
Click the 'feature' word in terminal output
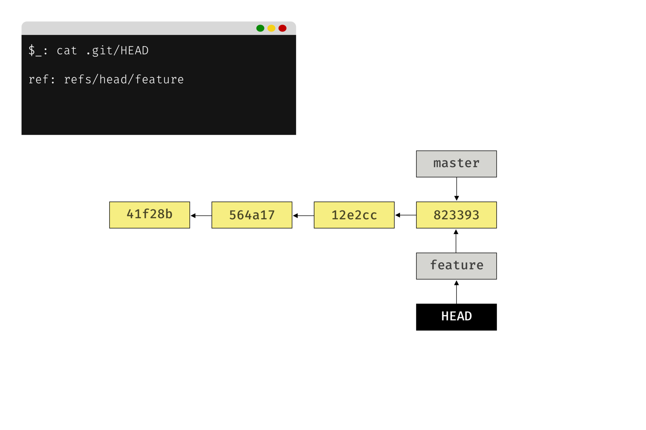(x=159, y=80)
